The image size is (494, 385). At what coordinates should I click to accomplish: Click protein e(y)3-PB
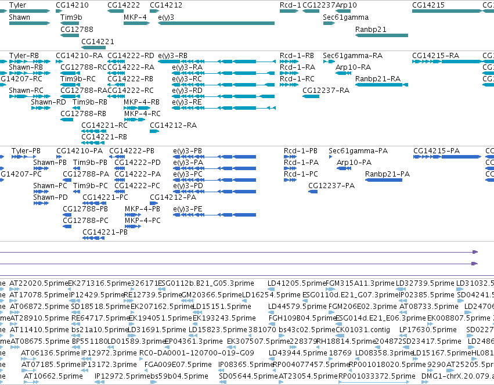215,157
